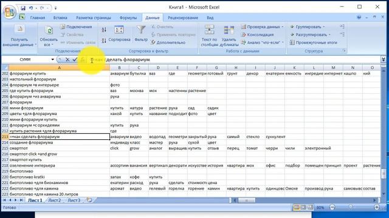Cancel formula entry with X button
Screen dimensions: 389x218
point(67,59)
